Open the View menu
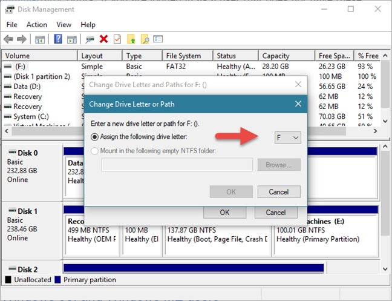Viewport: 392px width, 301px height. [x=64, y=25]
